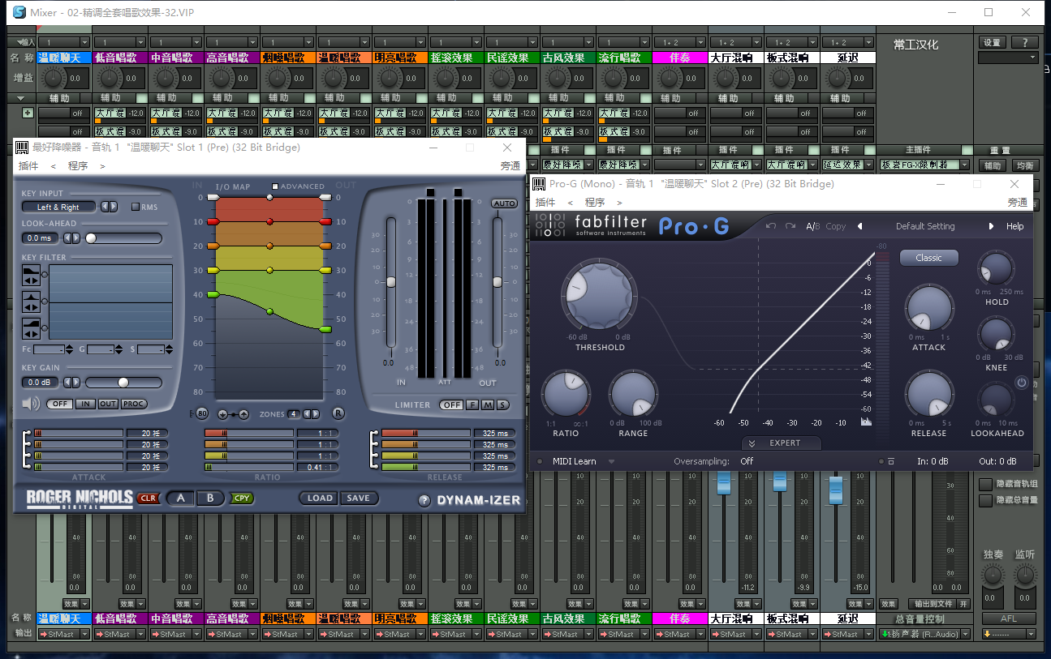Check the 隐藏总音量 checkbox

(985, 500)
